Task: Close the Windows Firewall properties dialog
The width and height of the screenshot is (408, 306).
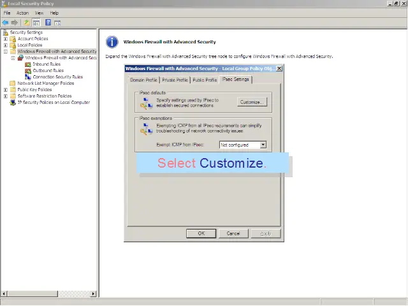Action: [279, 69]
